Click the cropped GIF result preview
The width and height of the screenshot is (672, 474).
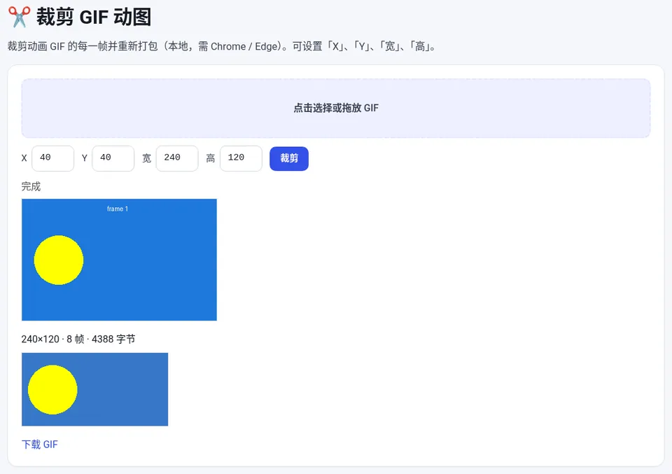pyautogui.click(x=94, y=389)
